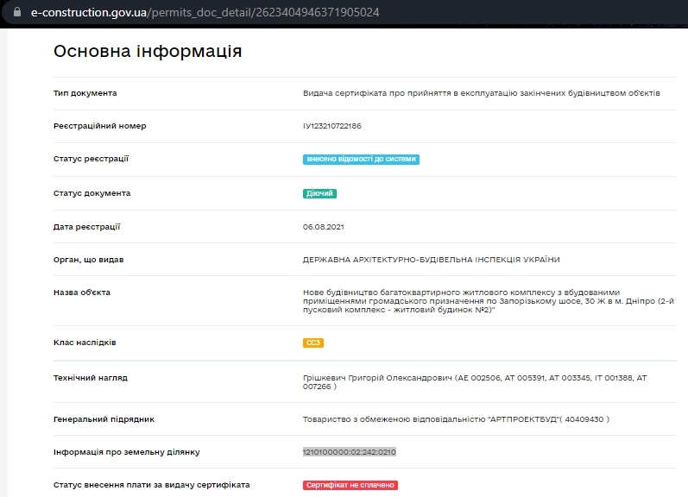Click highlighted cadastral number 1210100000:02:242:0210
Viewport: 688px width, 497px height.
click(350, 452)
